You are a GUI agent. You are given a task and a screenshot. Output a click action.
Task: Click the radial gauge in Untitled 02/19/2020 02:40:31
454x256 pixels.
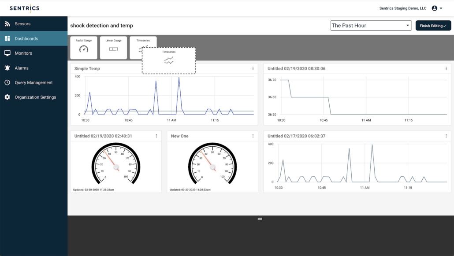[x=116, y=163]
